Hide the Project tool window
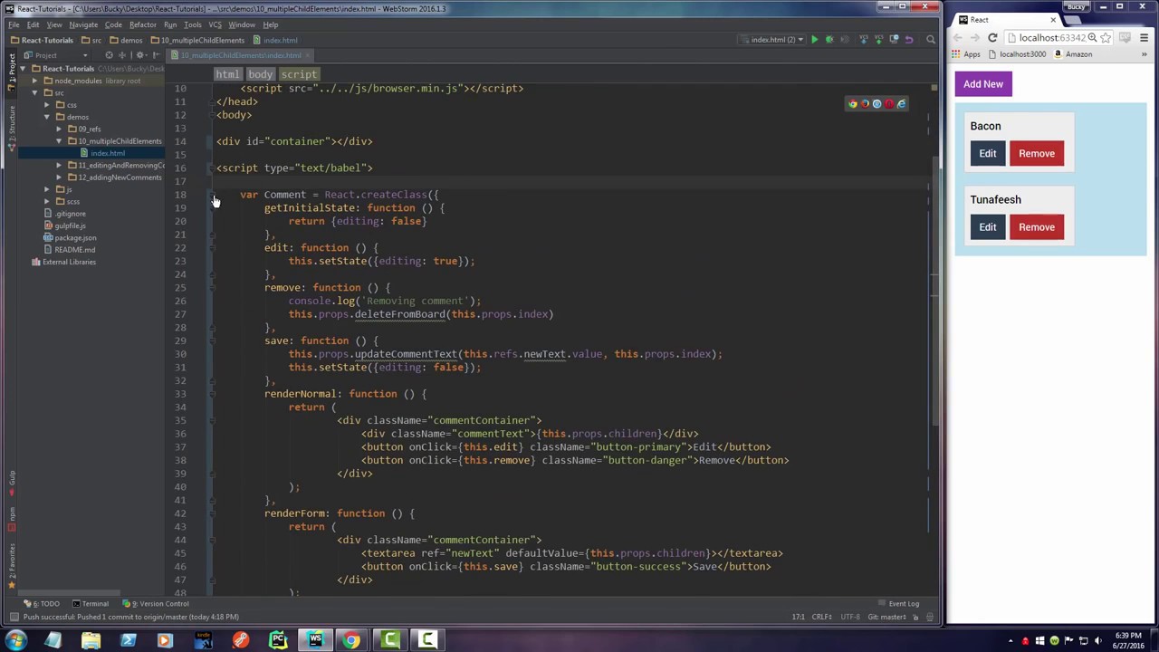Screen dimensions: 1159x652 point(156,55)
